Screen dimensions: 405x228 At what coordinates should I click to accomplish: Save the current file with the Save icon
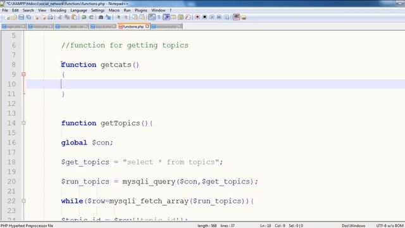pos(22,17)
